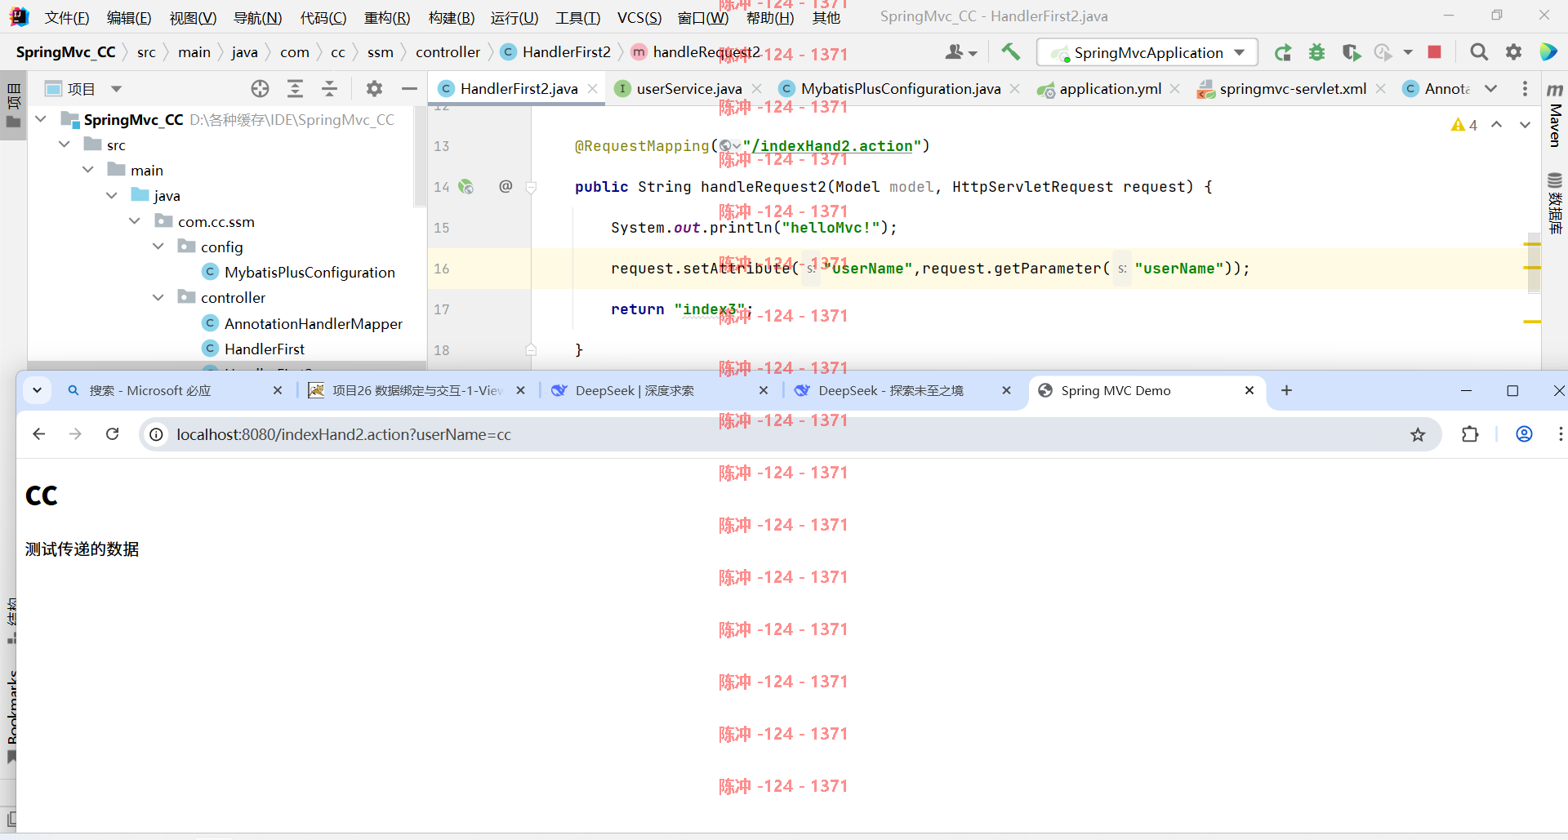This screenshot has height=840, width=1568.
Task: Click the warnings count indicator
Action: (1463, 125)
